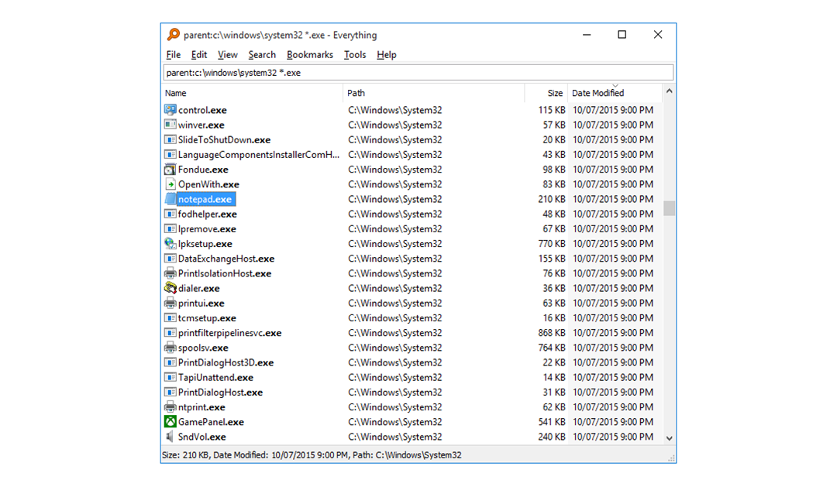Image resolution: width=837 pixels, height=487 pixels.
Task: Click the dialer.exe phone icon
Action: tap(170, 288)
